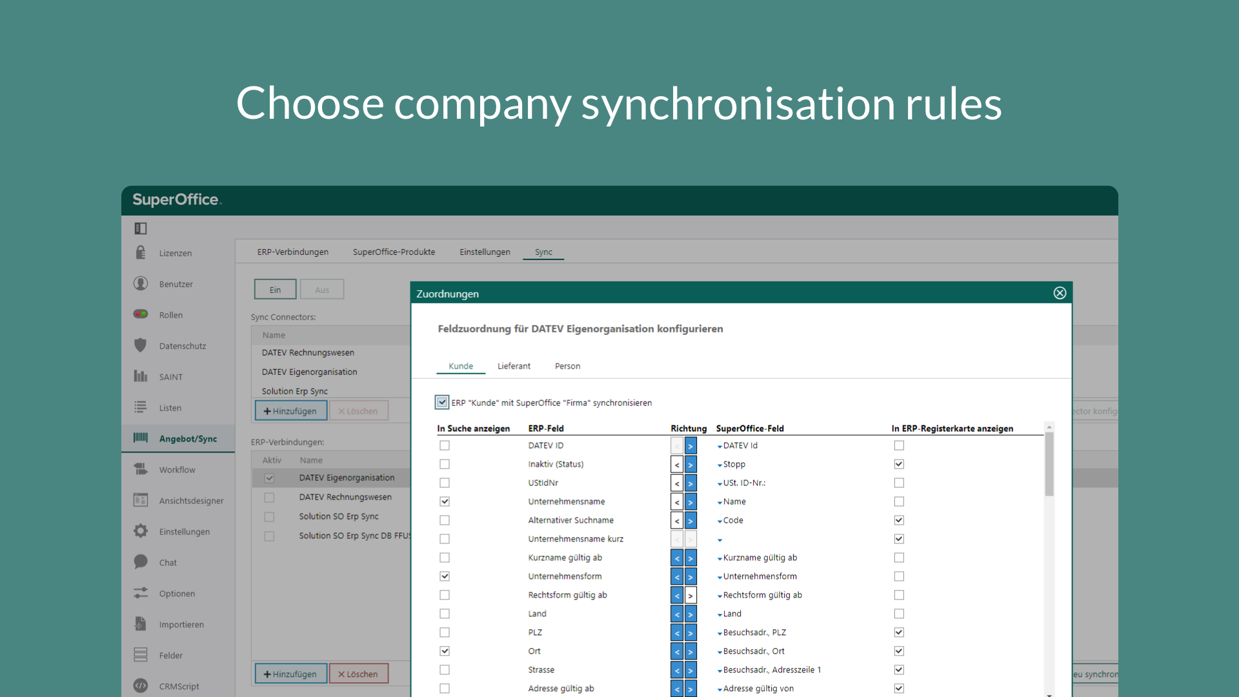Open Rollen icon in sidebar
The height and width of the screenshot is (697, 1239).
(x=141, y=314)
